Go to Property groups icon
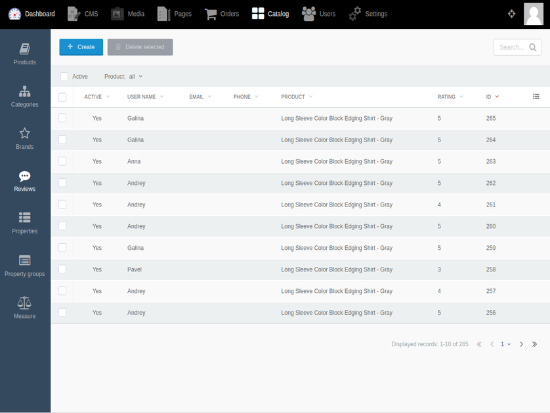The width and height of the screenshot is (550, 413). (x=24, y=260)
